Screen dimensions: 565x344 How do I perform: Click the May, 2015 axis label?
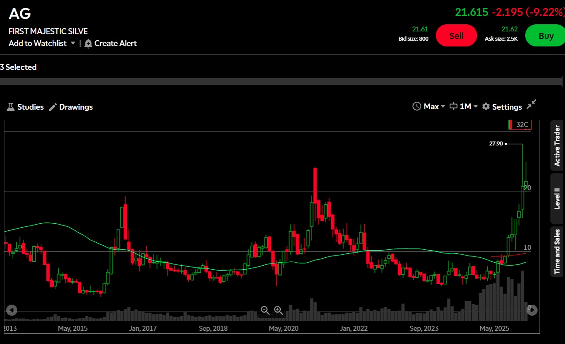(x=73, y=329)
